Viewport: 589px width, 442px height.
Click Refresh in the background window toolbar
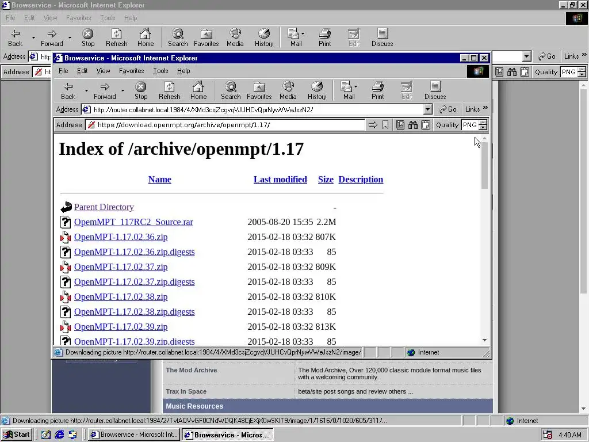[116, 38]
